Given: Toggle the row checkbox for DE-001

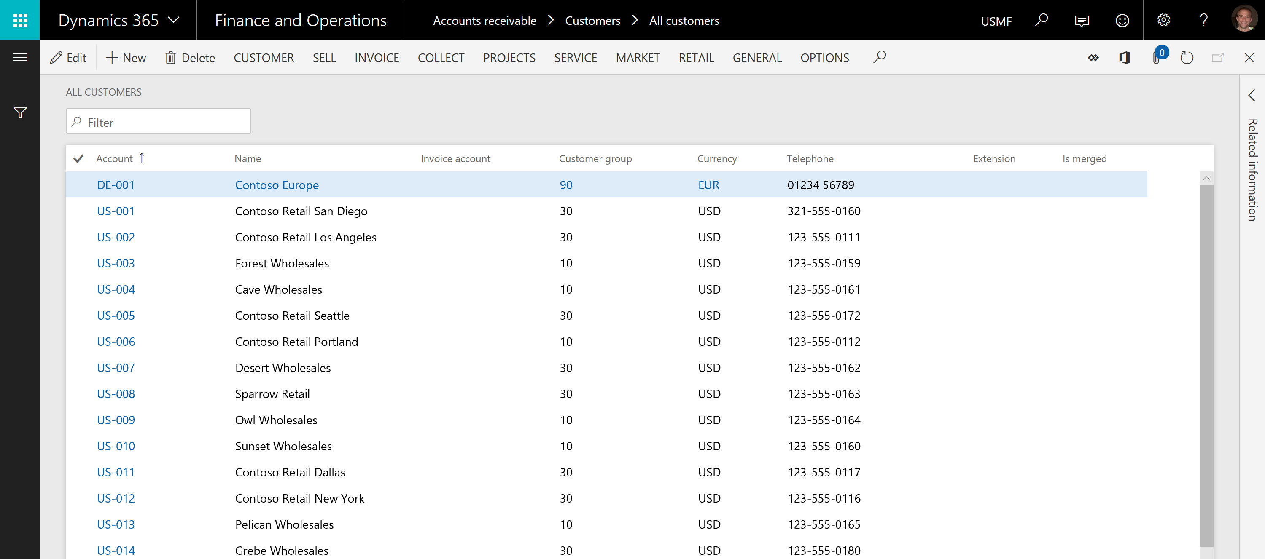Looking at the screenshot, I should pyautogui.click(x=78, y=185).
